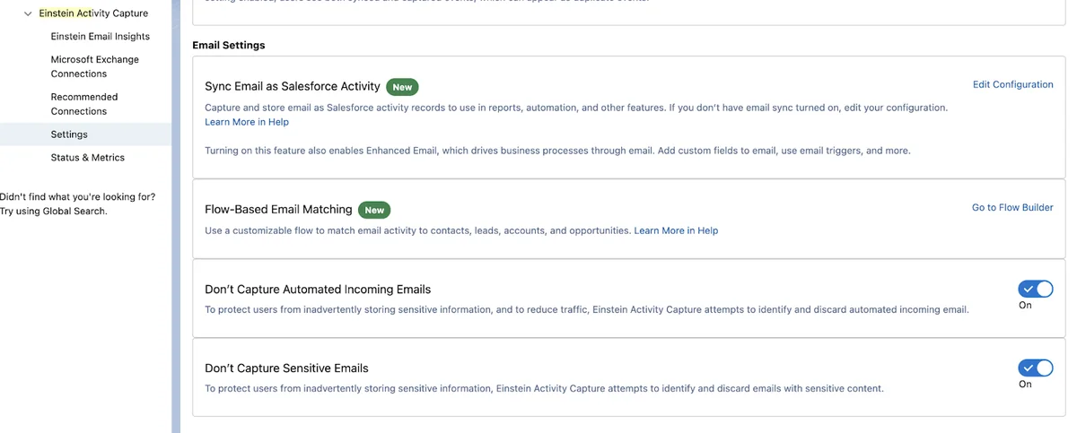Click Go to Flow Builder link
Viewport: 1077px width, 433px height.
[1012, 207]
